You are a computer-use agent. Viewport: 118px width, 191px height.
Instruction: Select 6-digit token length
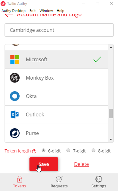43,150
